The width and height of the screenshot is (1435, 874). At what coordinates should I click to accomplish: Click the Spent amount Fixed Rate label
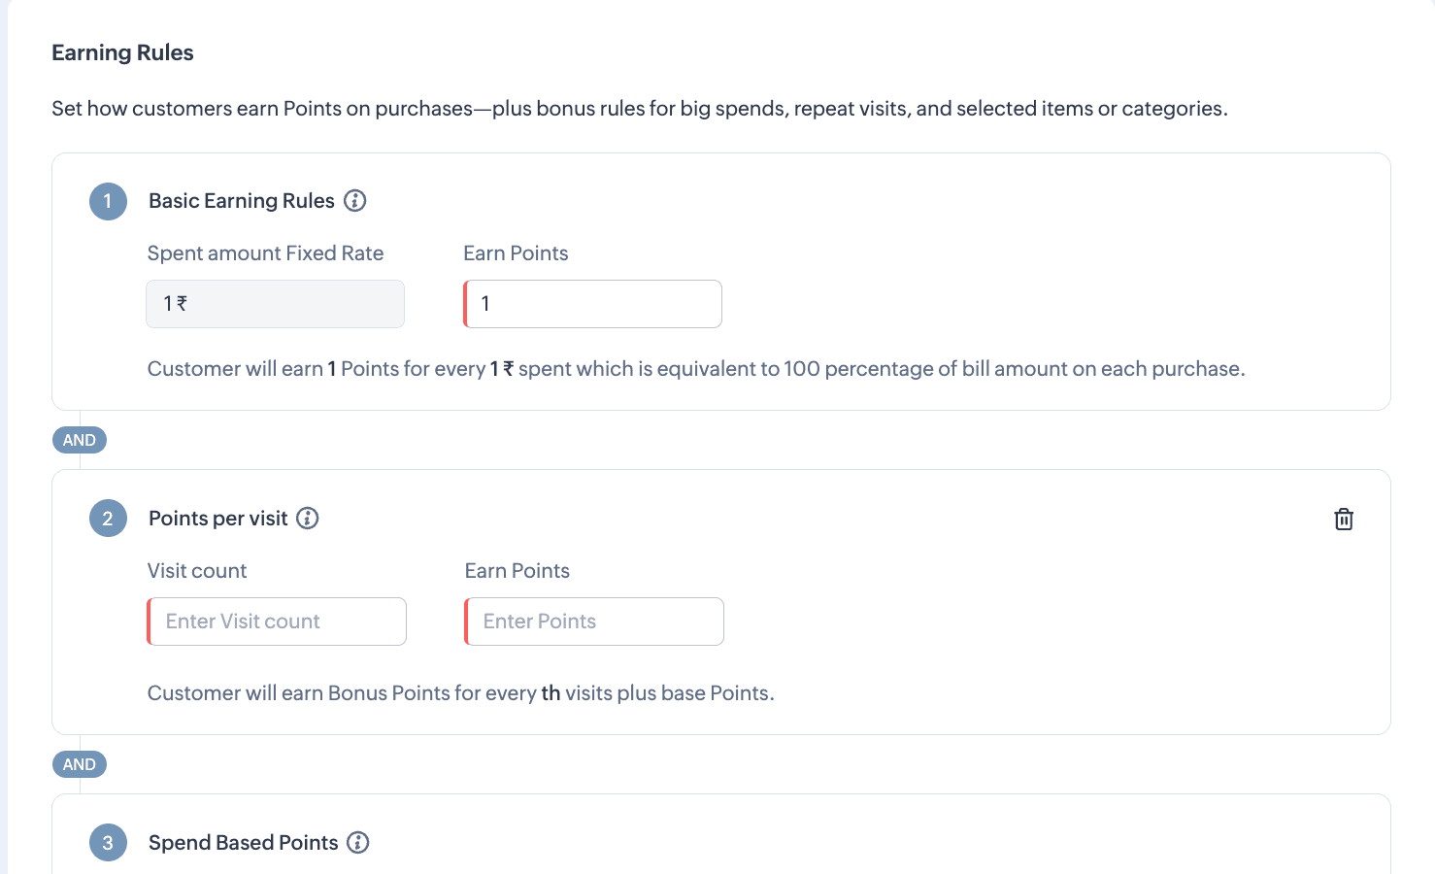[265, 253]
